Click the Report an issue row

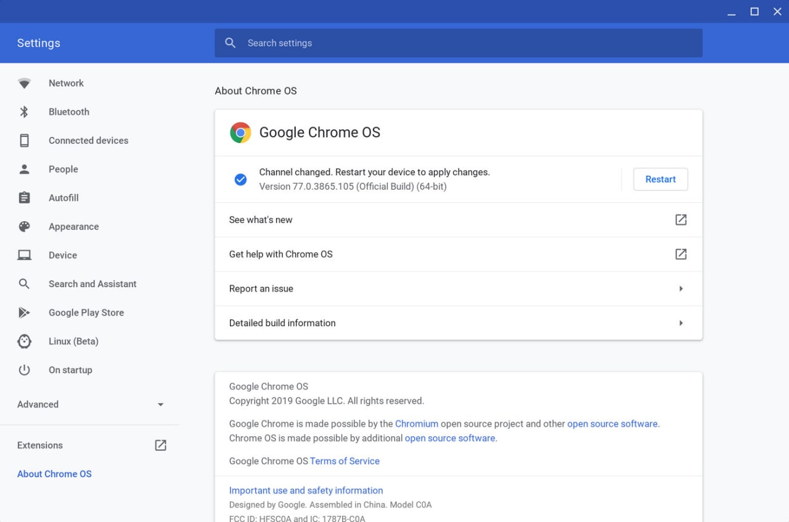click(x=459, y=289)
